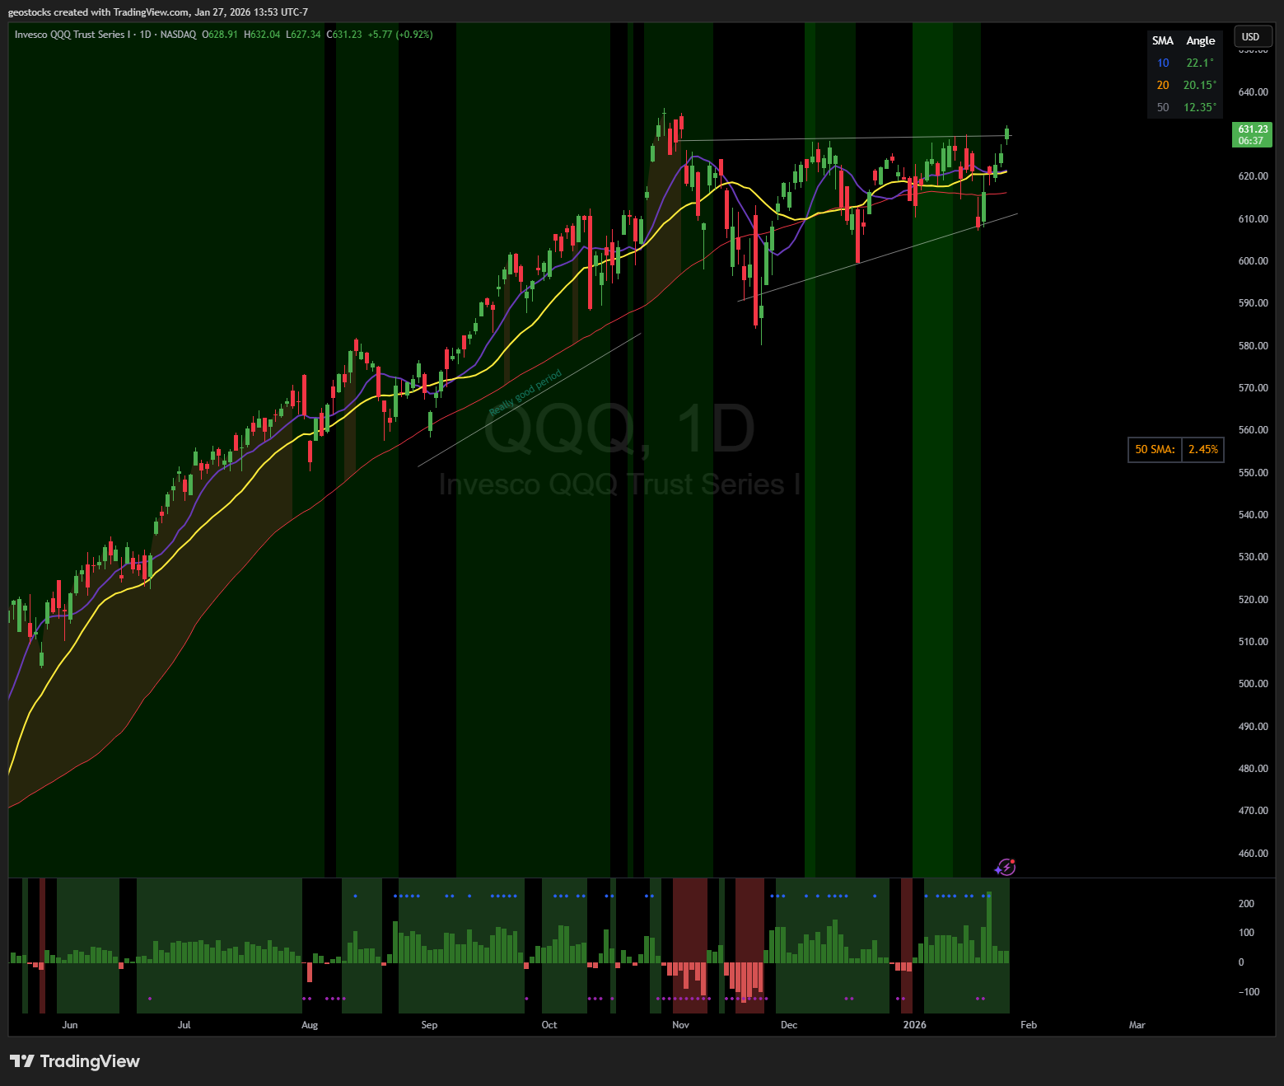
Task: Click the Jun label on time axis
Action: coord(70,1025)
